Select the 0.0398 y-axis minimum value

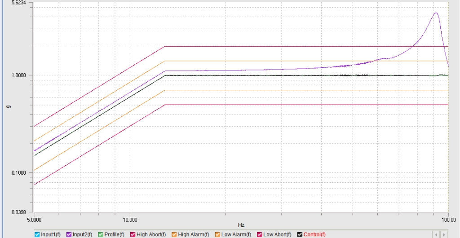coord(18,212)
